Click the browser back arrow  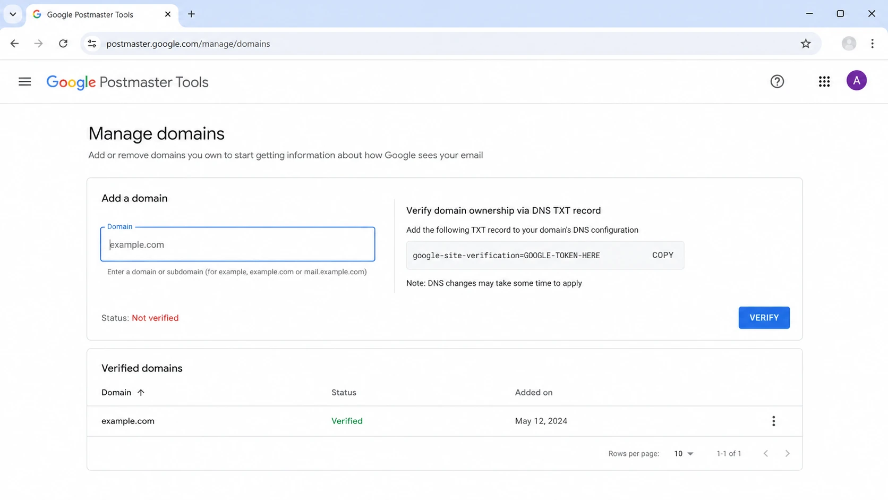pyautogui.click(x=14, y=44)
